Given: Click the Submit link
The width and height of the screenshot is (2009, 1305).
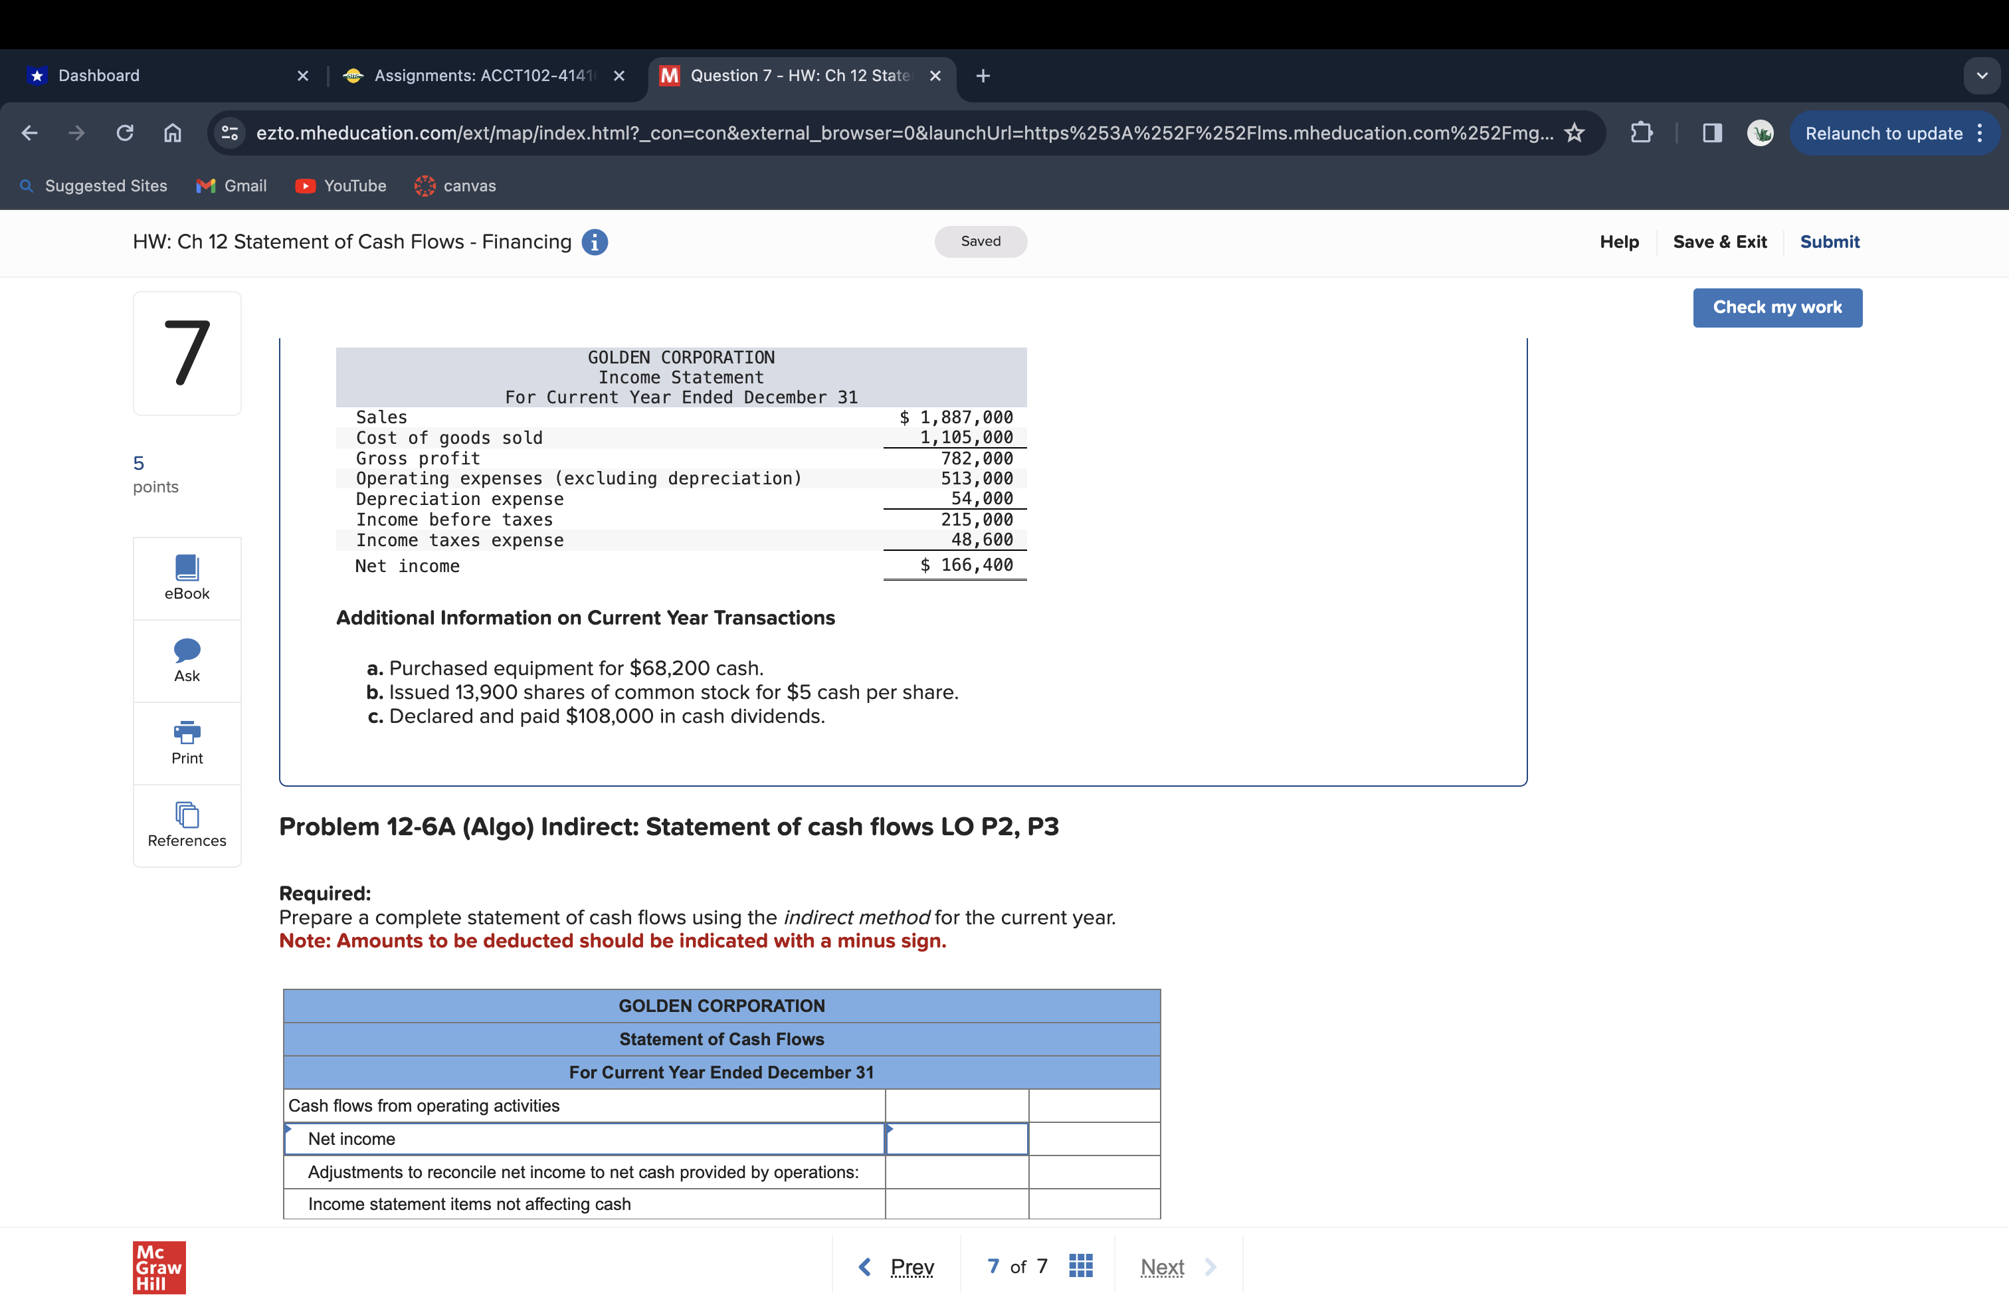Looking at the screenshot, I should coord(1829,243).
